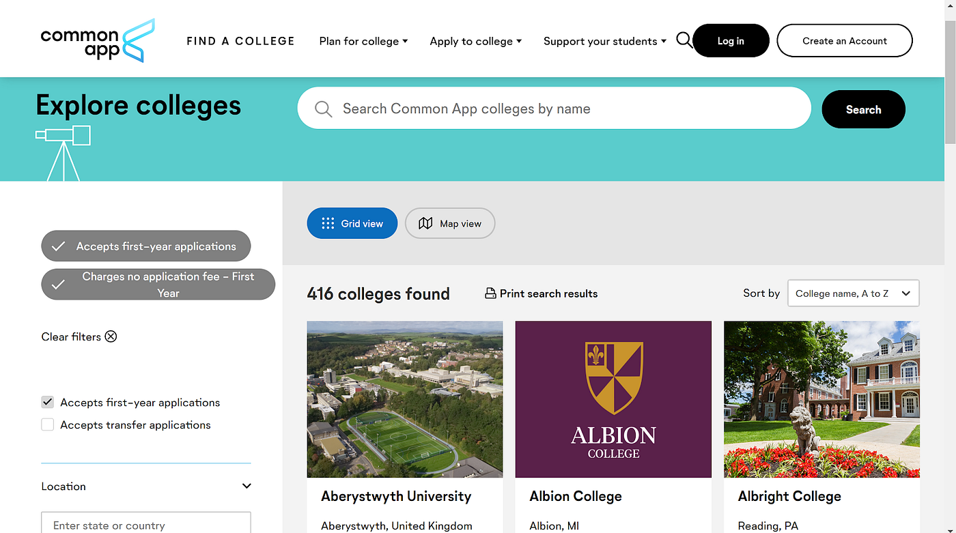Click the circled X next to Clear filters
Viewport: 956px width, 533px height.
click(111, 336)
